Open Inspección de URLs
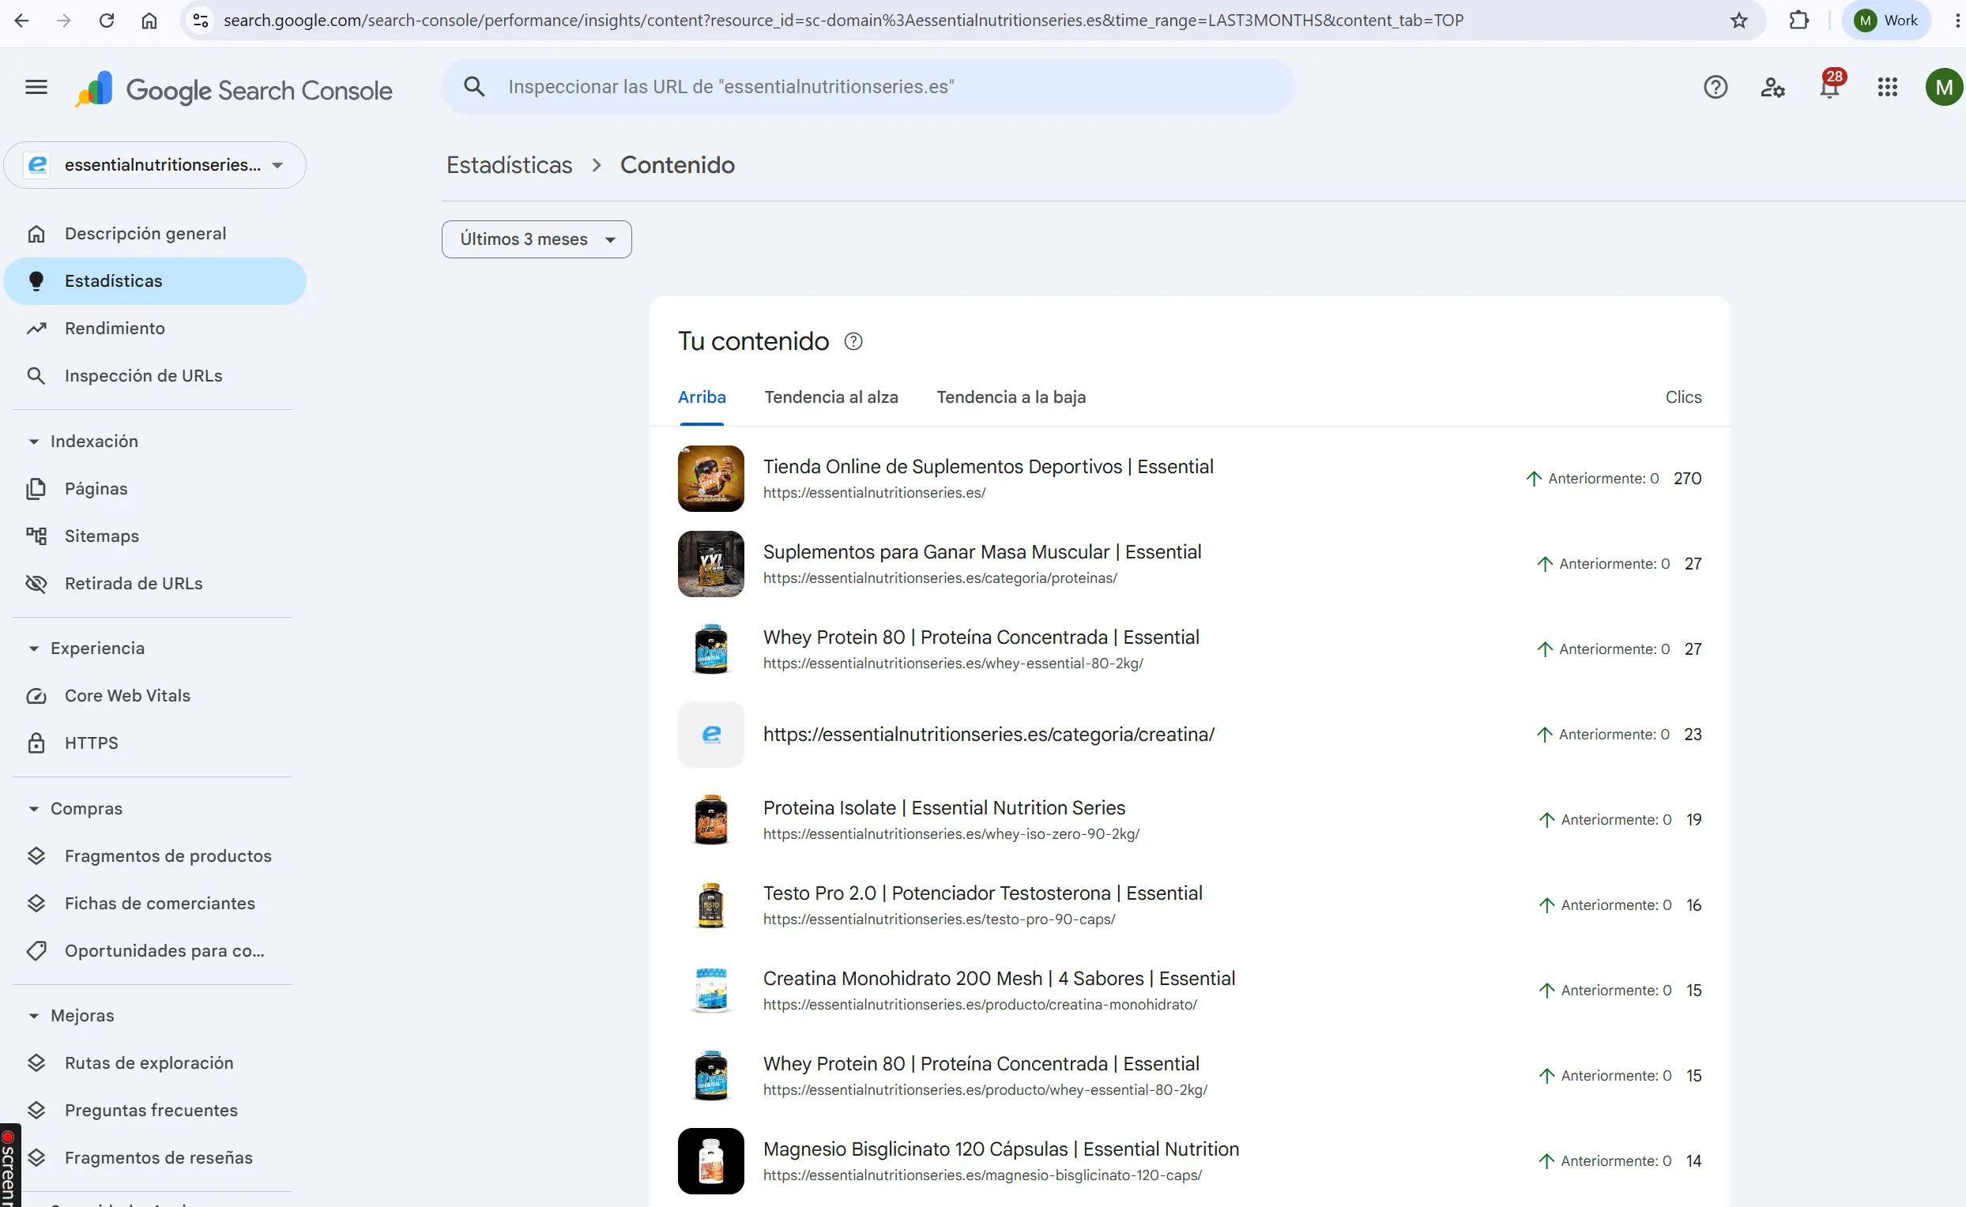This screenshot has height=1207, width=1966. tap(155, 375)
